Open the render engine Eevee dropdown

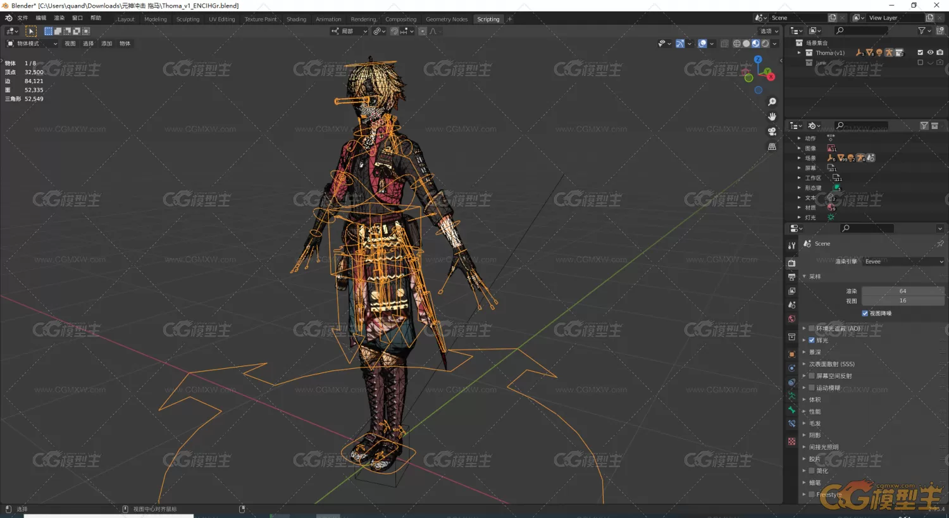pos(903,261)
